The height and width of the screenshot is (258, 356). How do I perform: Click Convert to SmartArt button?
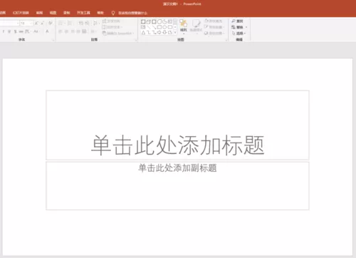[x=118, y=33]
